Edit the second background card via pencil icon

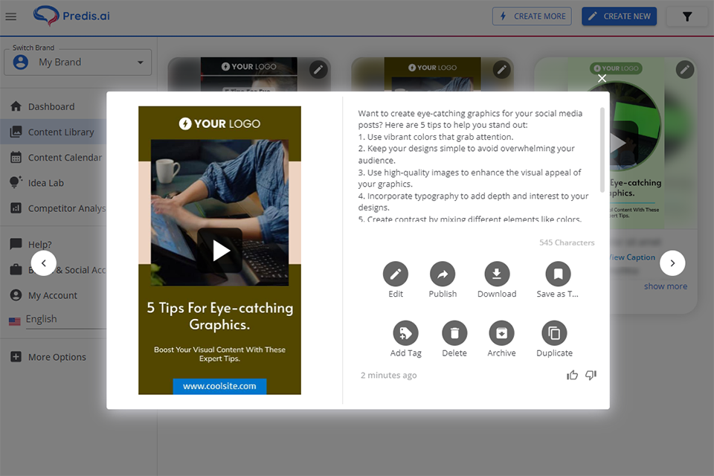pos(502,70)
